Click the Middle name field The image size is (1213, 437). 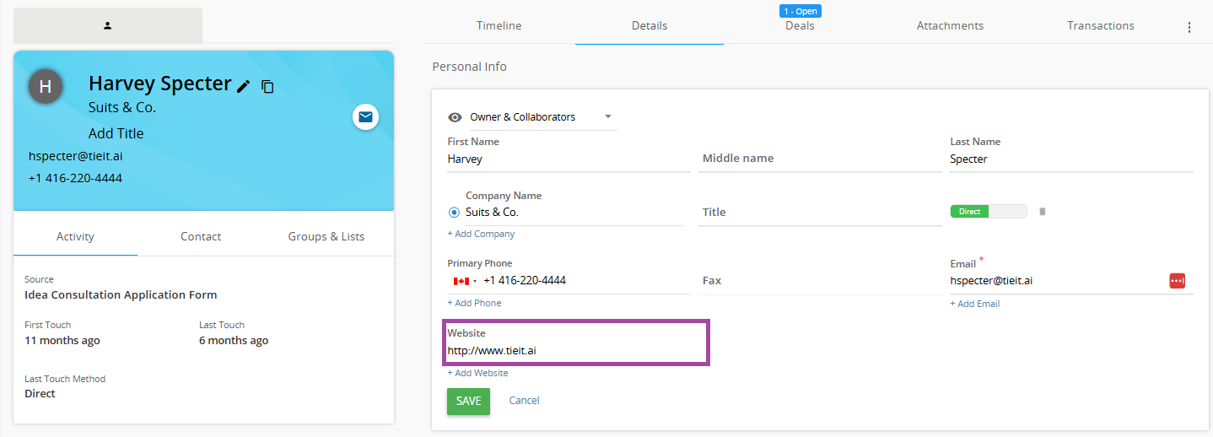click(822, 159)
